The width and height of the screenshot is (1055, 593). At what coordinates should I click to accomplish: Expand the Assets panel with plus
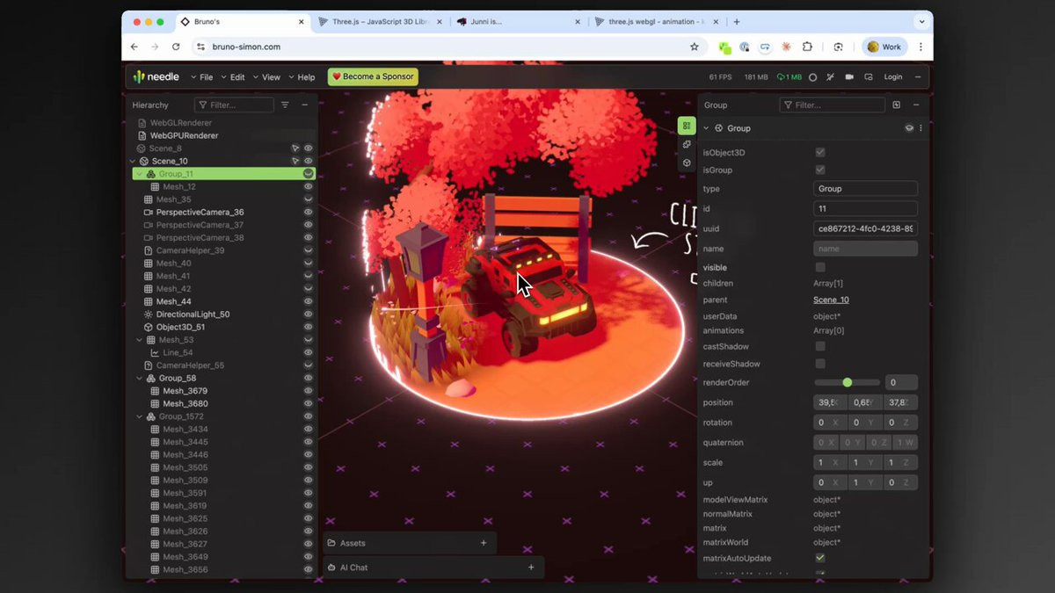coord(484,543)
